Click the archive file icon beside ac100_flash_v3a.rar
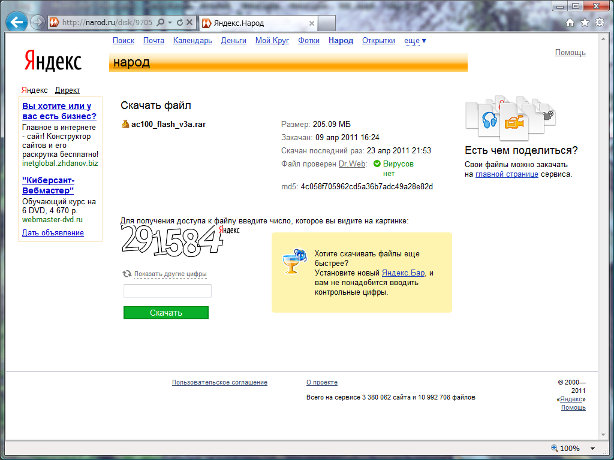 point(125,125)
